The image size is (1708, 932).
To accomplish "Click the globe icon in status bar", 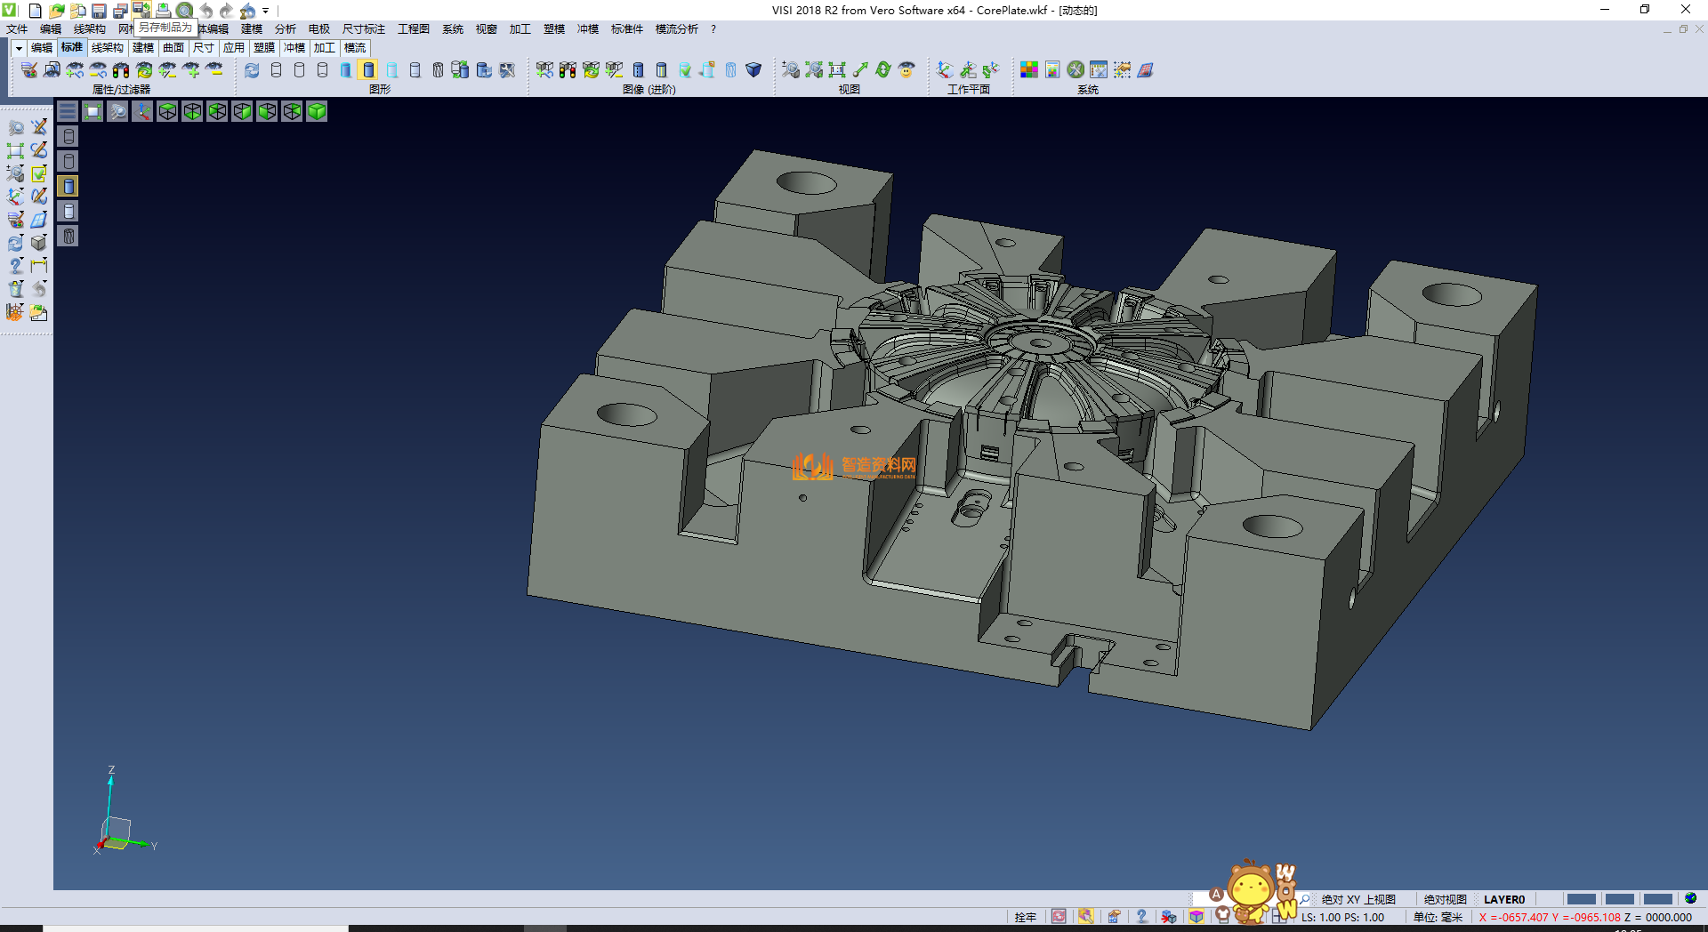I will click(1690, 898).
